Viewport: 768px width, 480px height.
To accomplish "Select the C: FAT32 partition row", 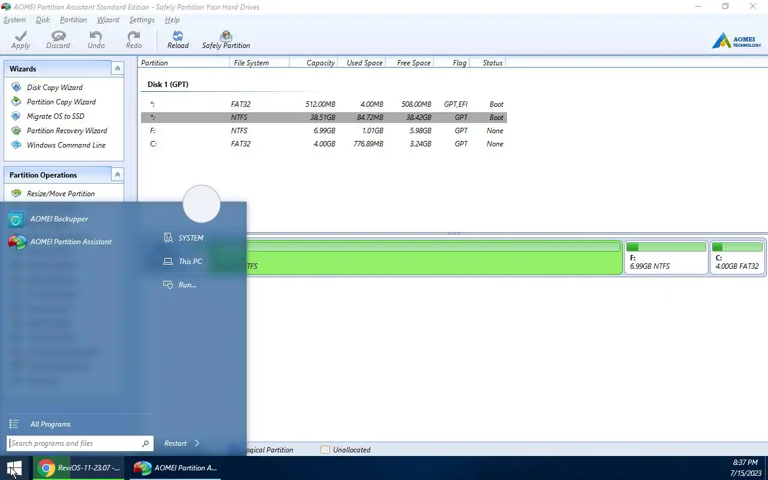I will pyautogui.click(x=324, y=144).
